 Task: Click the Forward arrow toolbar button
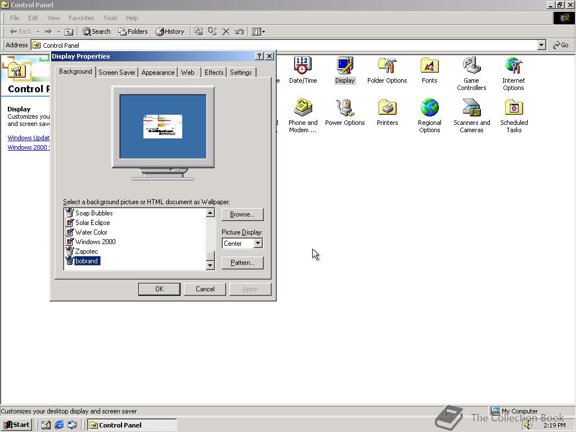(48, 31)
